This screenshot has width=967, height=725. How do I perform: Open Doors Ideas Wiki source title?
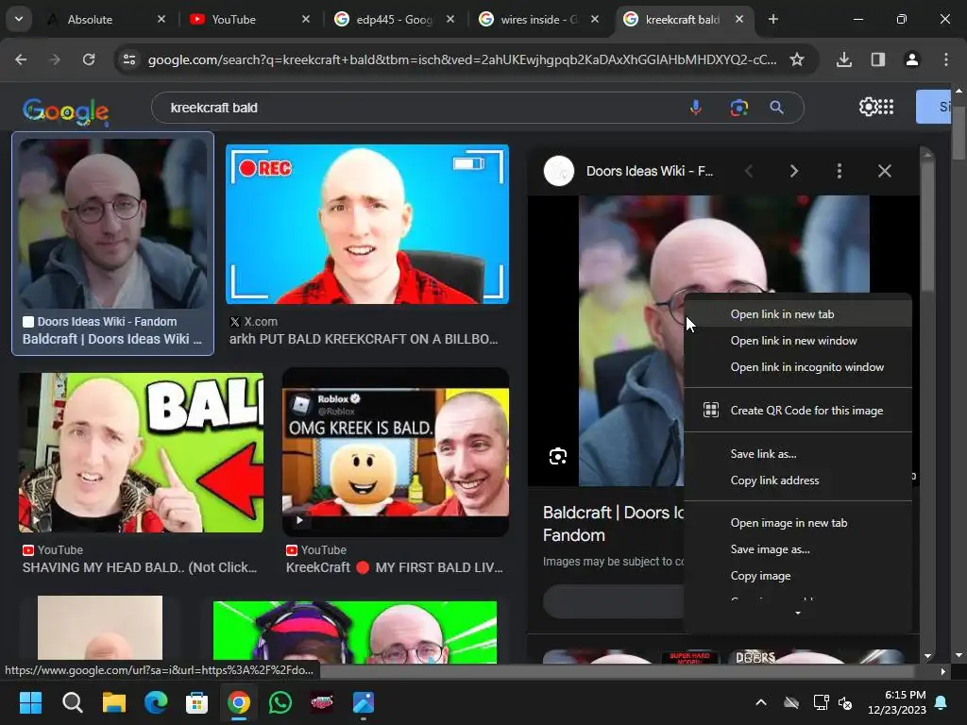coord(650,172)
